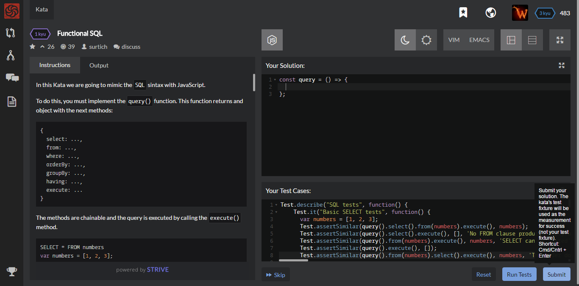Enable EMACS key bindings
The width and height of the screenshot is (579, 286).
(x=479, y=40)
